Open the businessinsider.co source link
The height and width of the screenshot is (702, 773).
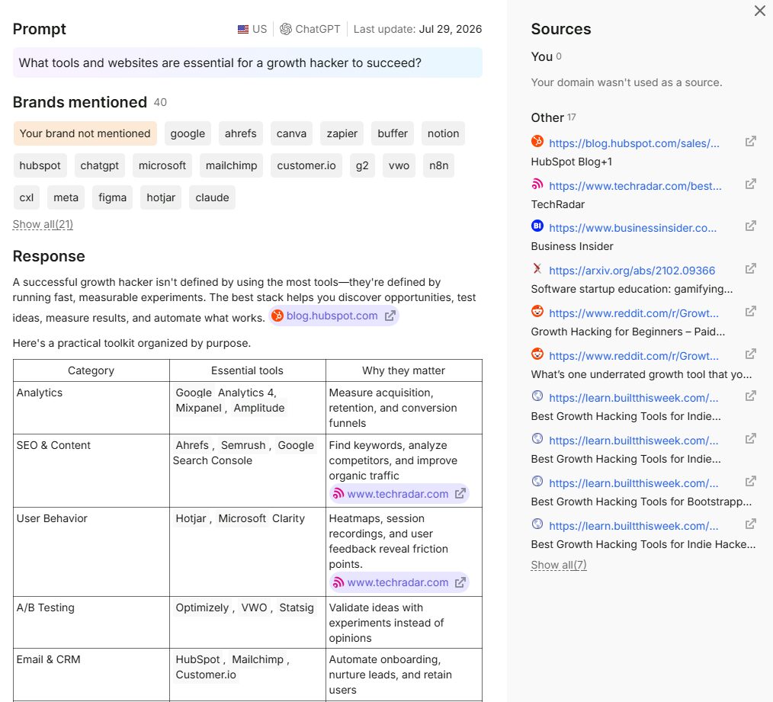pos(633,228)
